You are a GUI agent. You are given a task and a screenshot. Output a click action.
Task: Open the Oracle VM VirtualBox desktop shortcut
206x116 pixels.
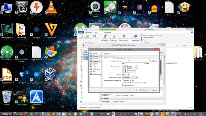(x=51, y=75)
